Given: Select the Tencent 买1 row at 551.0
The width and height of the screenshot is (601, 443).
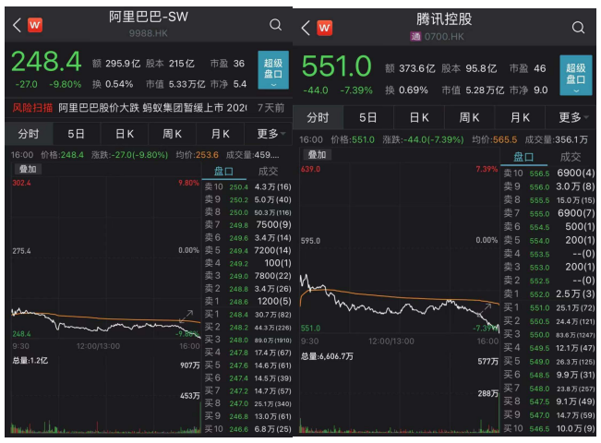Looking at the screenshot, I should [549, 307].
